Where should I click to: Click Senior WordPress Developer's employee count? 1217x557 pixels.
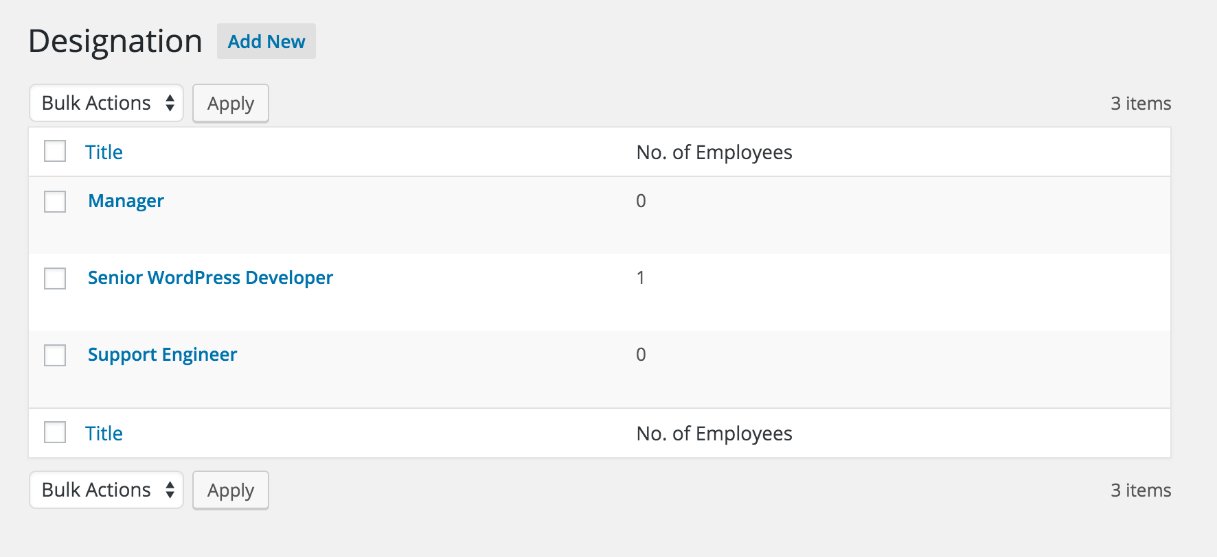641,278
